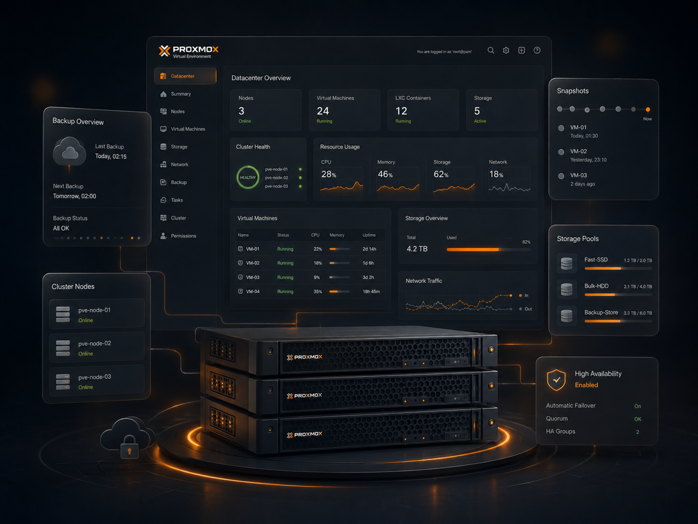Sort the VM table by Uptime header
The width and height of the screenshot is (698, 524).
[369, 235]
